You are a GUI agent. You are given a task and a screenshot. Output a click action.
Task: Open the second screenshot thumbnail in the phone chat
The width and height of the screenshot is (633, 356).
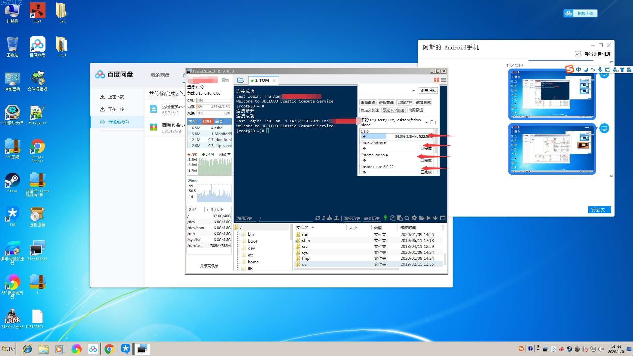[552, 149]
